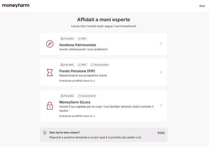Click the PAC tag on Gestione Patrimoniale
Screen dimensions: 209x147
tap(82, 39)
